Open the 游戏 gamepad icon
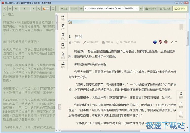 pos(63,65)
